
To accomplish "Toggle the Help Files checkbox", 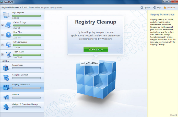I will point(2,35).
